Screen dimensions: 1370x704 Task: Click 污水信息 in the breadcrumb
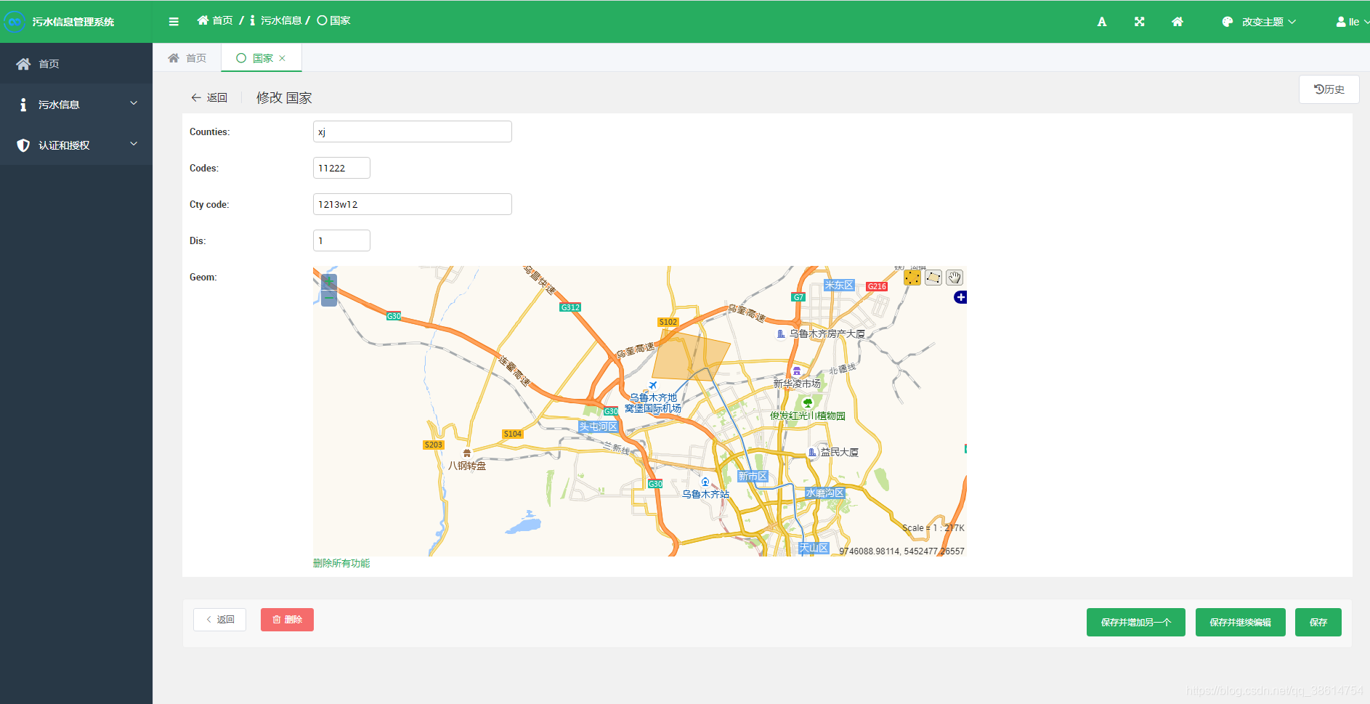[x=276, y=20]
